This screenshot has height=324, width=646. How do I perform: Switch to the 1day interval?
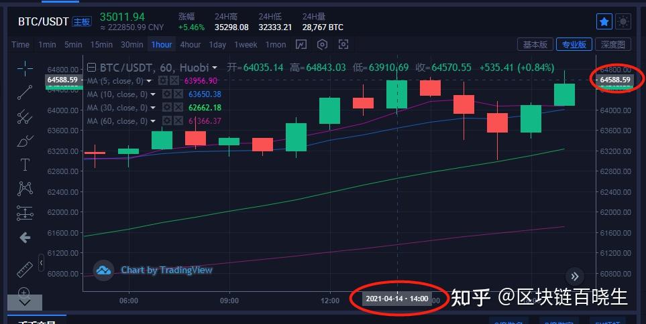tap(217, 44)
